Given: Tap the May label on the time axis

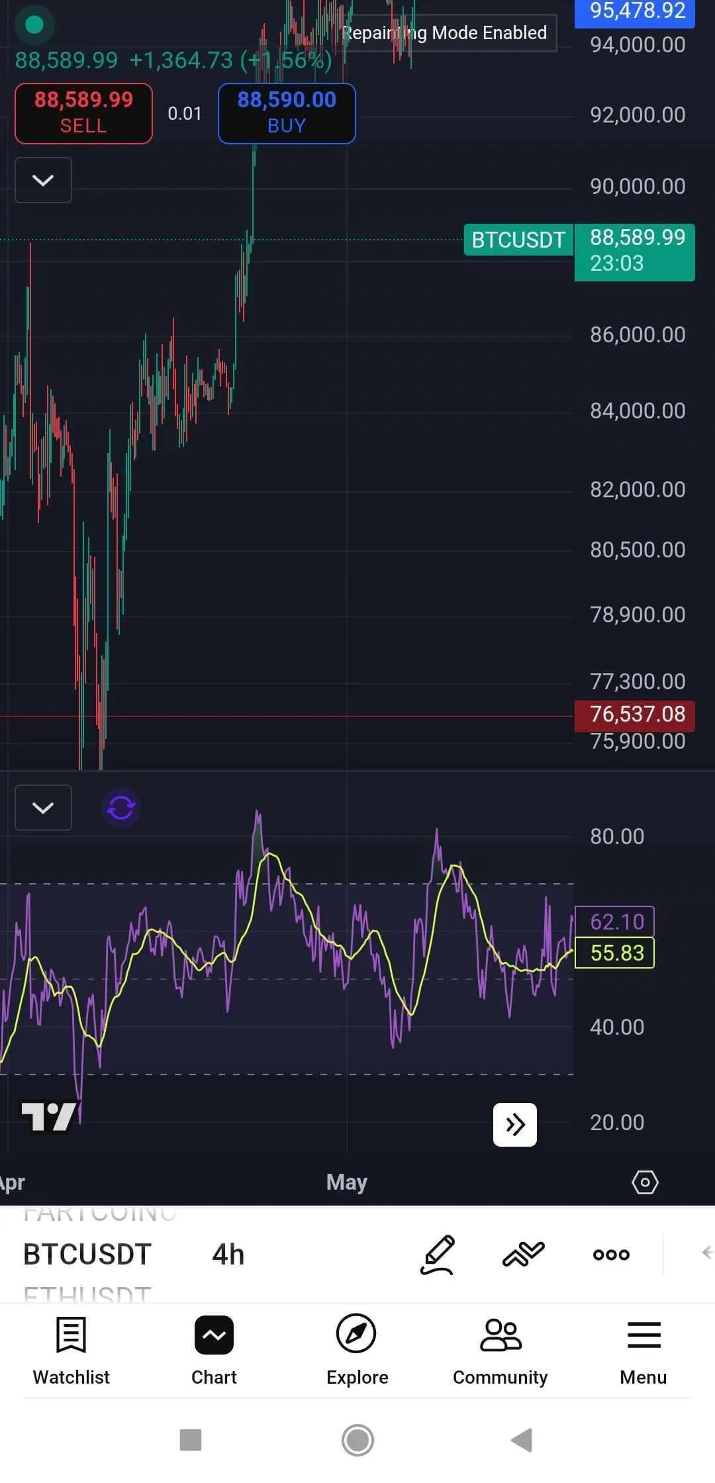Looking at the screenshot, I should (x=347, y=1182).
